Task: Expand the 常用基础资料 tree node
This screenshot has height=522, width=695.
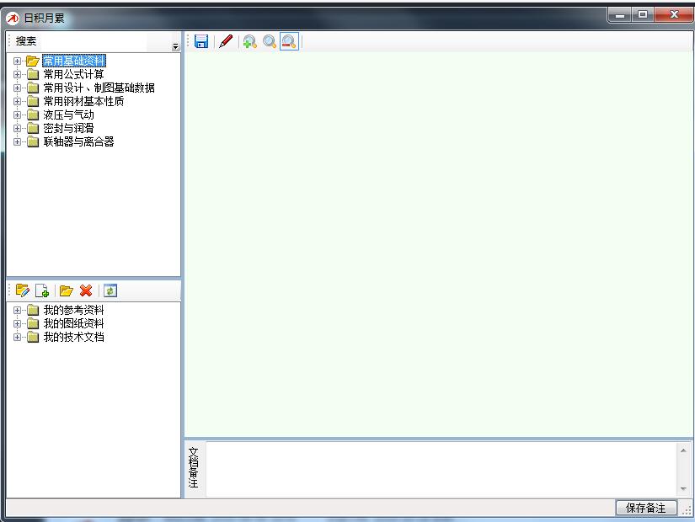Action: tap(17, 61)
